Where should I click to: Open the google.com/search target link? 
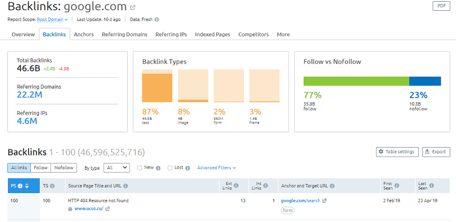300,200
